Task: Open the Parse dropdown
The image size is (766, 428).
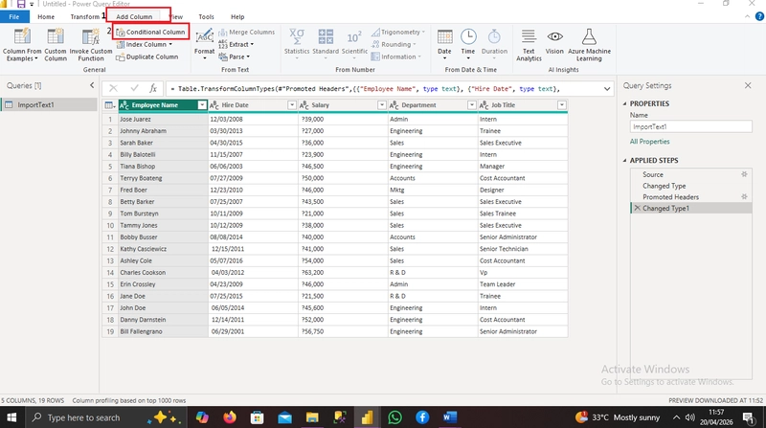Action: click(234, 57)
